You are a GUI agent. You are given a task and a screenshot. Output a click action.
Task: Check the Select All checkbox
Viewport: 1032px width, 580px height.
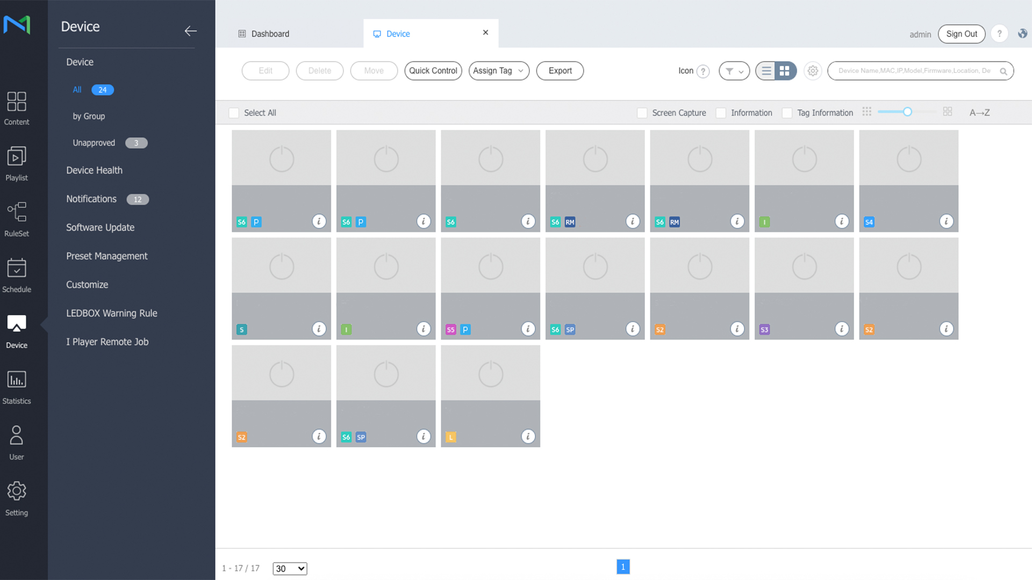(x=234, y=113)
